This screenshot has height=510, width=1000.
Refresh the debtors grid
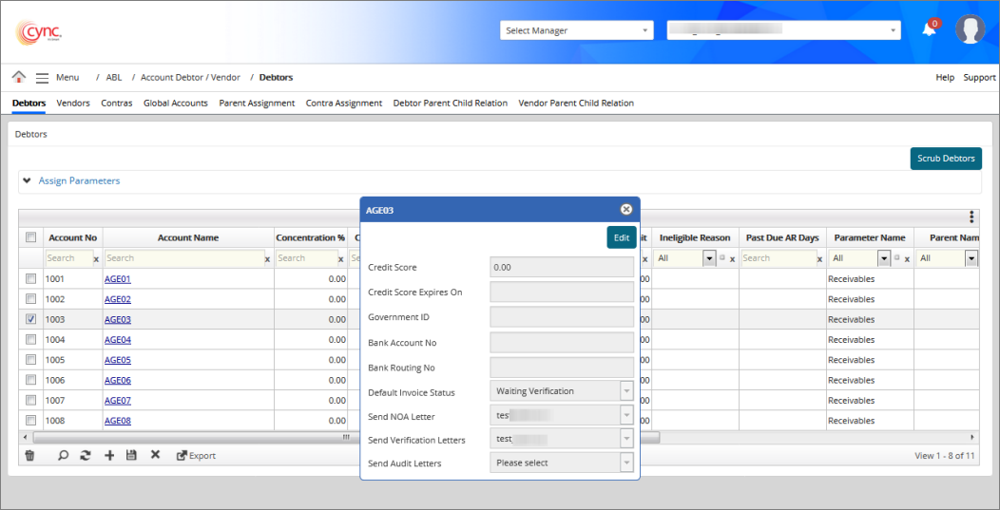(x=86, y=456)
